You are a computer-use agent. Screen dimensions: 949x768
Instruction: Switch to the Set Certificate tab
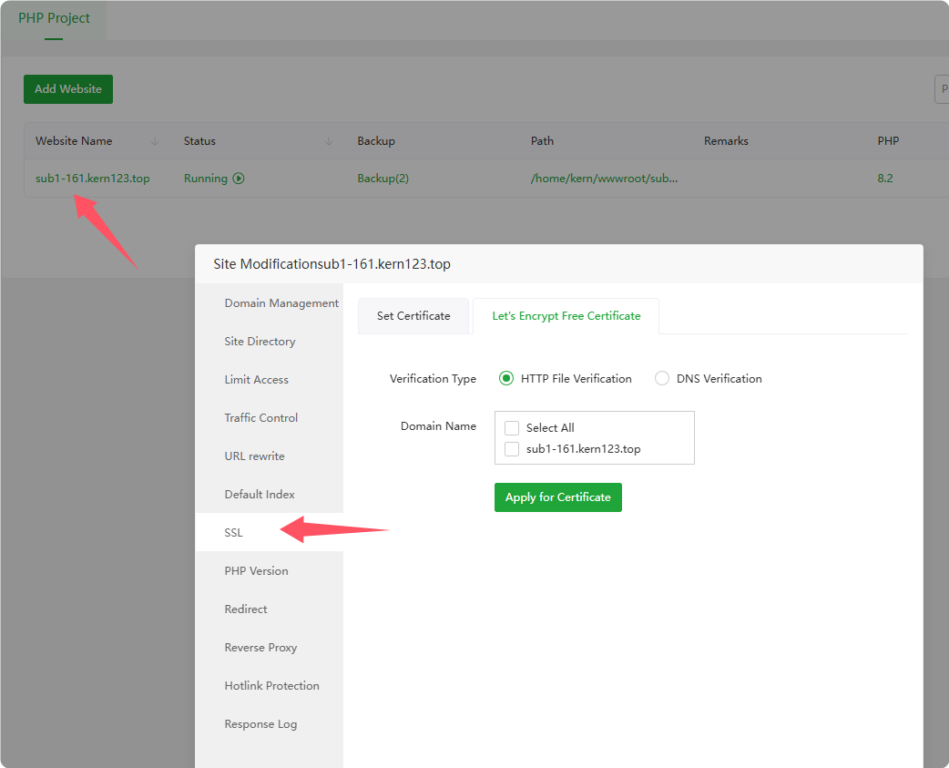tap(413, 316)
